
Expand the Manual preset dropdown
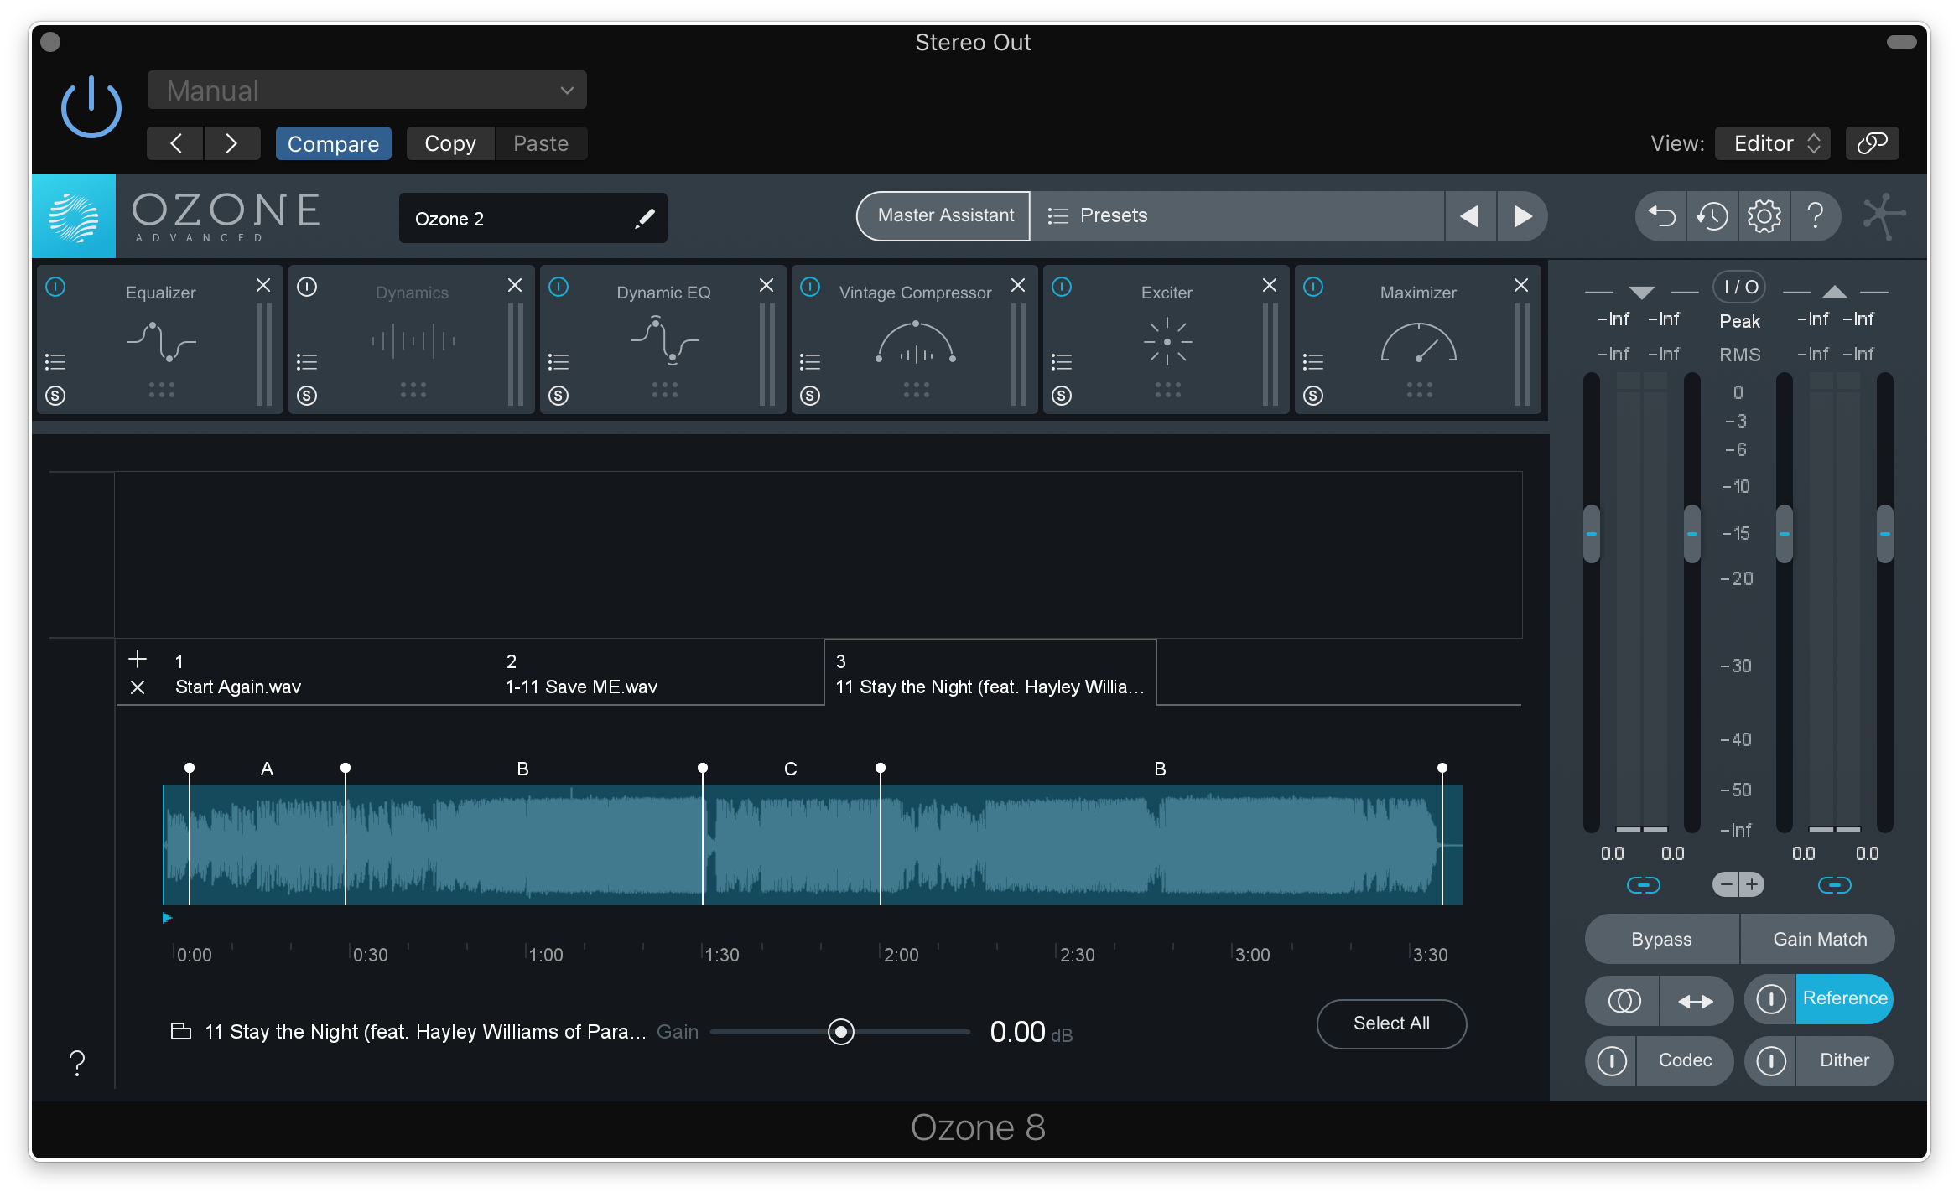point(567,90)
